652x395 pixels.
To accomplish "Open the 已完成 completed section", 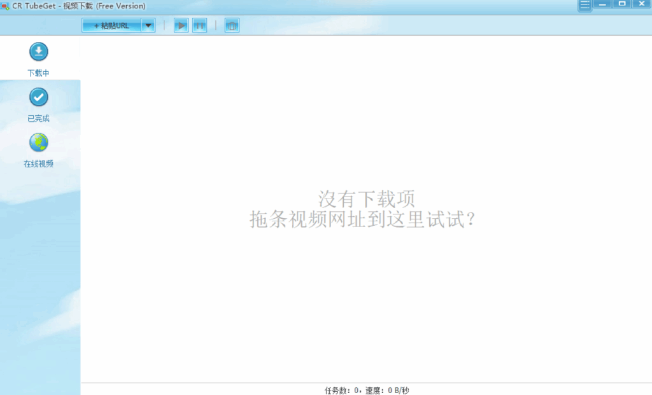I will [39, 105].
